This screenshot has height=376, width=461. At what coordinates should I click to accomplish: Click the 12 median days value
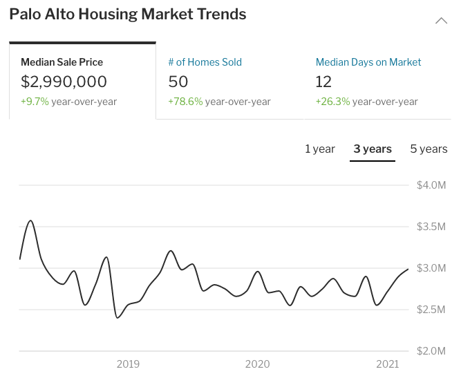(323, 82)
